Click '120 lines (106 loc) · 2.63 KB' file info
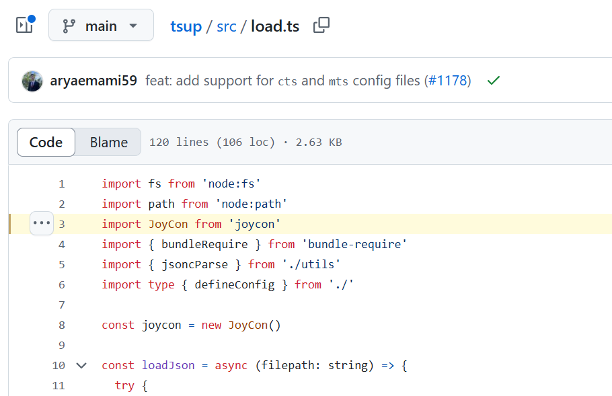This screenshot has height=396, width=612. point(245,143)
